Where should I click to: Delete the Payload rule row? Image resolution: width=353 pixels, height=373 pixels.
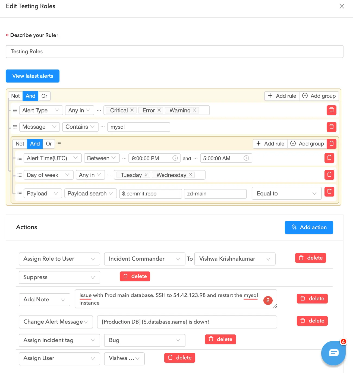(329, 191)
